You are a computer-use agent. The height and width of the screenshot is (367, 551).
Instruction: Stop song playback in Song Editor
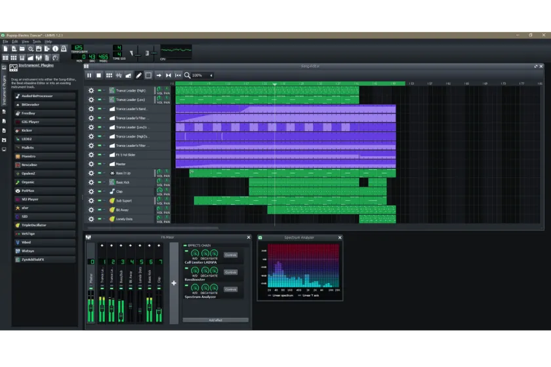click(x=99, y=75)
